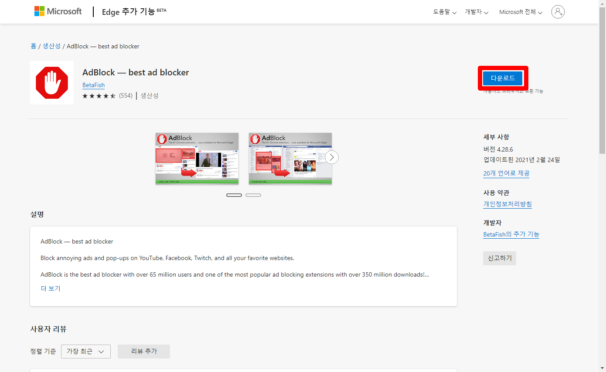606x372 pixels.
Task: Click the 생산성 category next to rating
Action: tap(150, 96)
